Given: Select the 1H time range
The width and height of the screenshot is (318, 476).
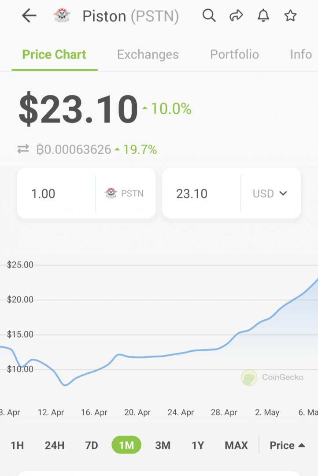Looking at the screenshot, I should coord(17,445).
